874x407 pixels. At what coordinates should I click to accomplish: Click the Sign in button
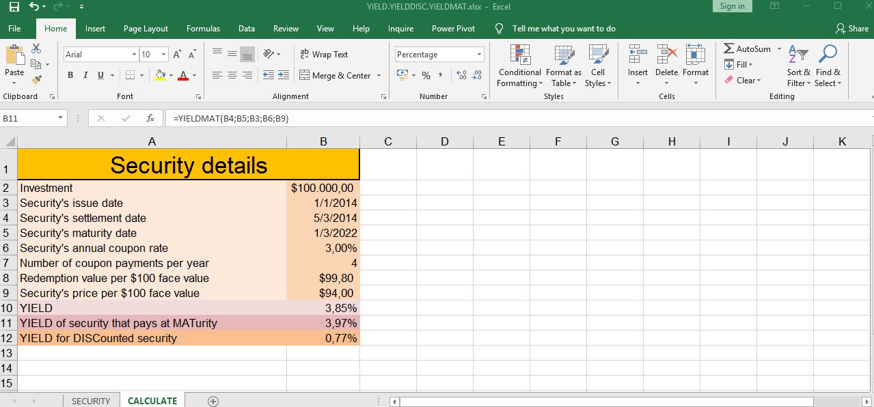[x=732, y=6]
